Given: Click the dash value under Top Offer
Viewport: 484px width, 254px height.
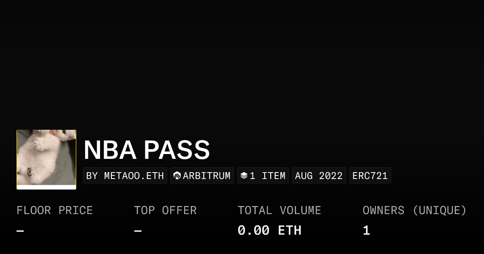Looking at the screenshot, I should tap(138, 231).
